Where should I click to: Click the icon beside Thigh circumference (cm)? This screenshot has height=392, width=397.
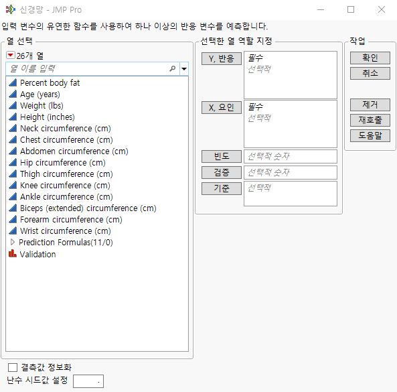click(x=13, y=174)
